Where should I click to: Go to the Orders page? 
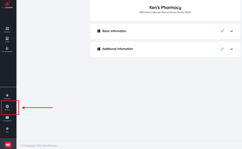click(x=7, y=39)
